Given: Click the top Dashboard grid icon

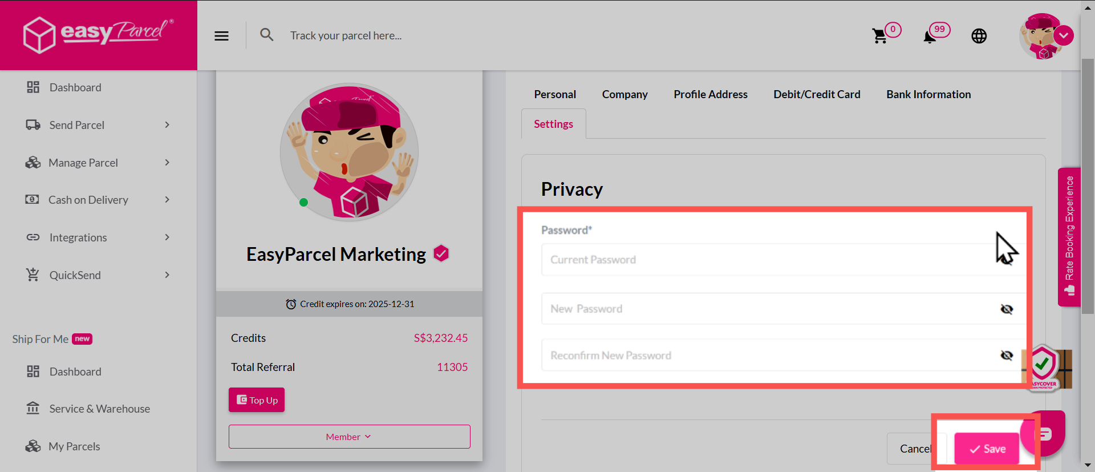Looking at the screenshot, I should (x=33, y=87).
